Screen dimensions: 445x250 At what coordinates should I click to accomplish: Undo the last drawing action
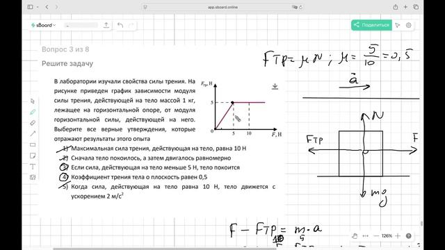coord(120,25)
